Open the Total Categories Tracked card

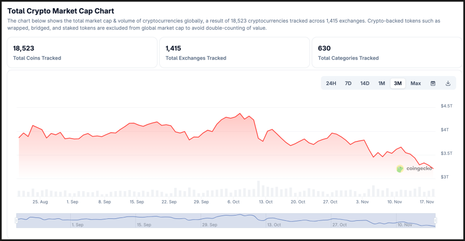[x=387, y=52]
